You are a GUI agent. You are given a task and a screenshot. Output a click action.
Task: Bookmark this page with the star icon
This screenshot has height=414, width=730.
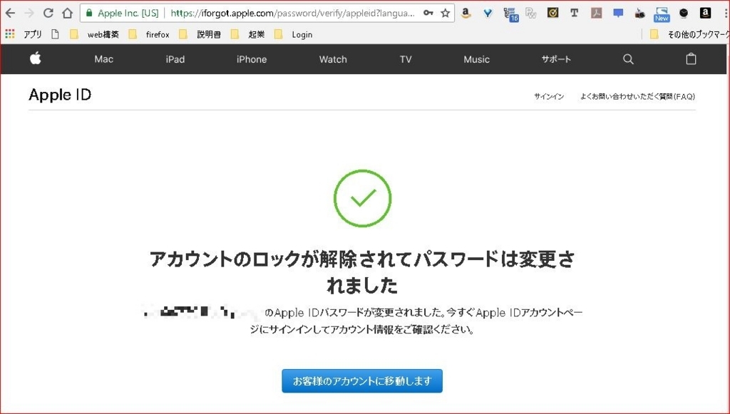click(446, 13)
